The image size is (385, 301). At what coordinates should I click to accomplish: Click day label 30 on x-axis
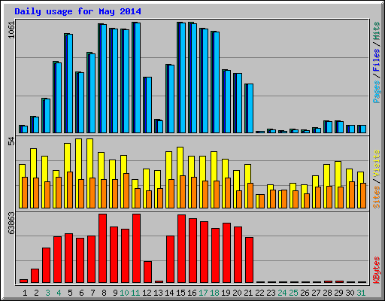click(350, 293)
